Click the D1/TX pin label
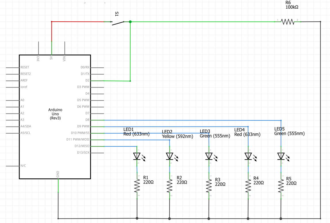This screenshot has width=330, height=223. 85,74
